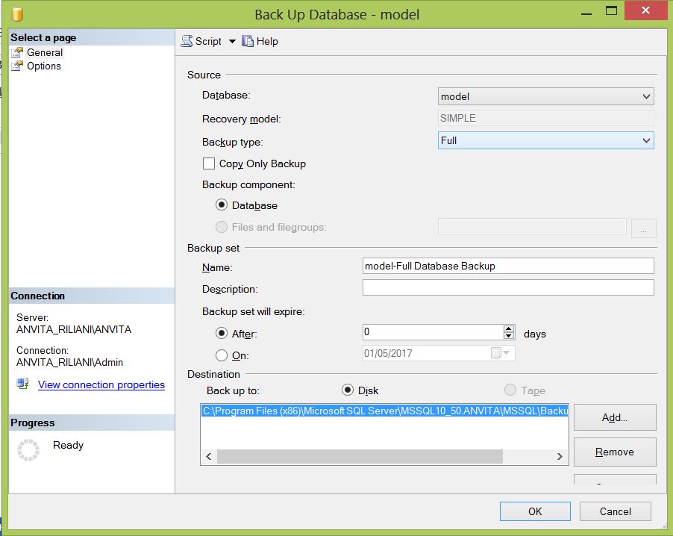The height and width of the screenshot is (536, 673).
Task: Select Options under Select a page
Action: [x=44, y=66]
